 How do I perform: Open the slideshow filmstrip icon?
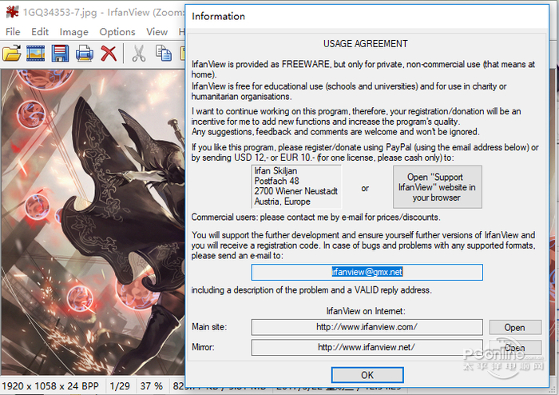point(36,54)
